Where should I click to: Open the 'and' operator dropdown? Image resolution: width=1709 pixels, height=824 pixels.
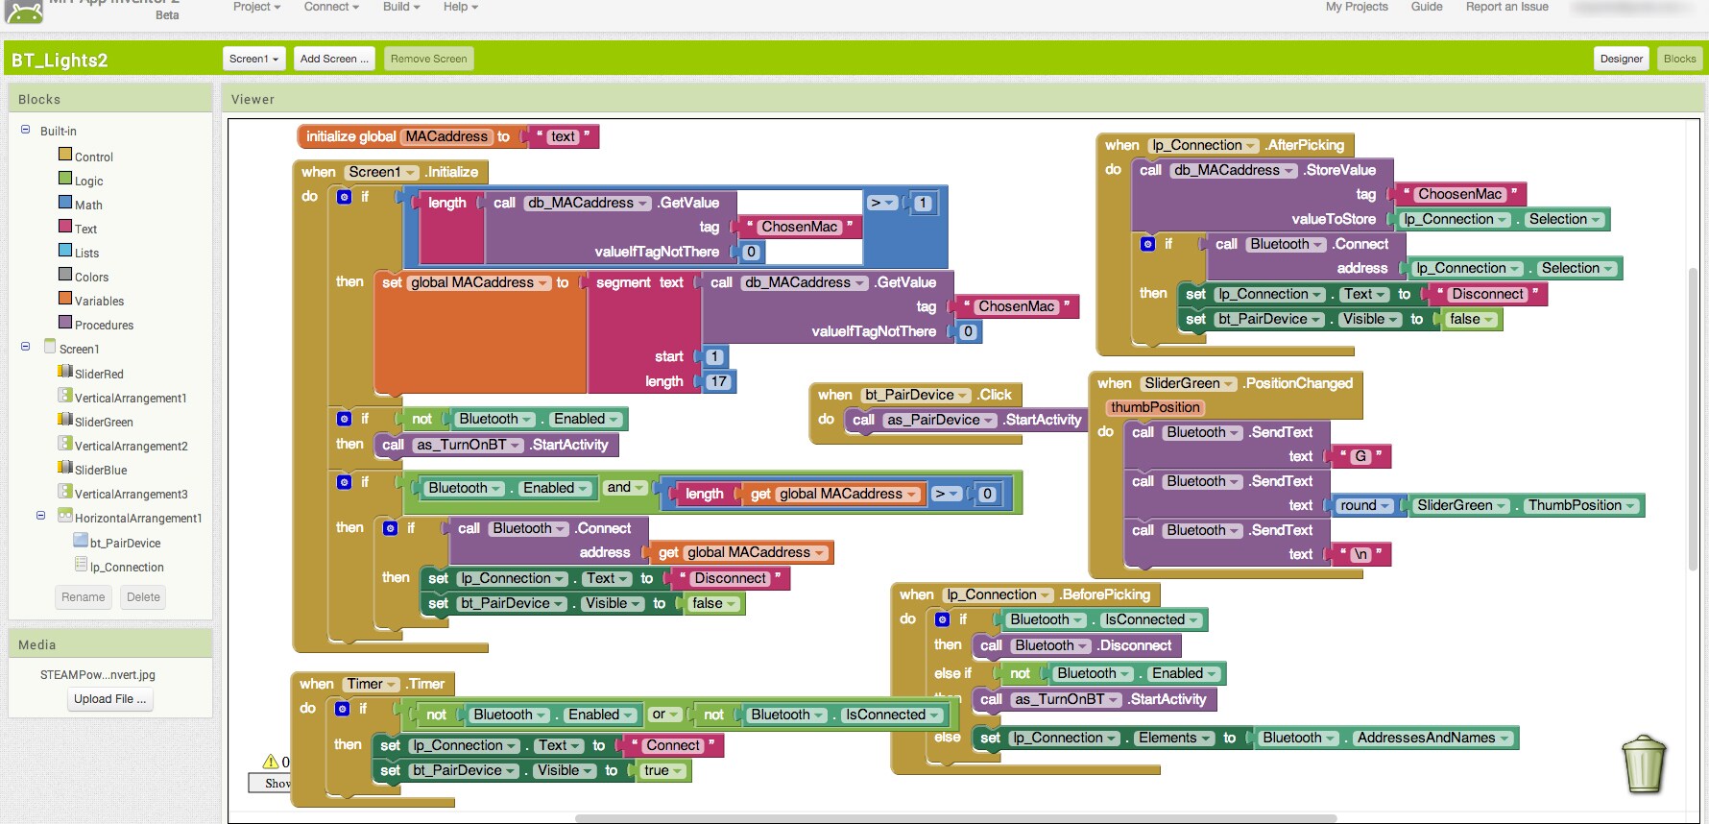pyautogui.click(x=639, y=488)
